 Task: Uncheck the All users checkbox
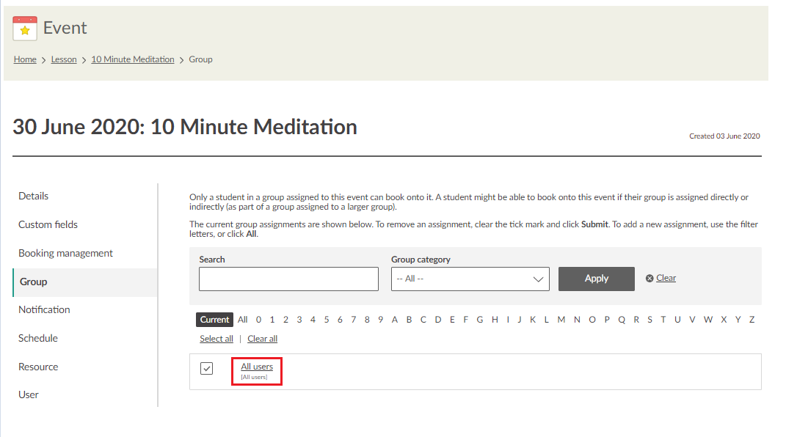(207, 368)
